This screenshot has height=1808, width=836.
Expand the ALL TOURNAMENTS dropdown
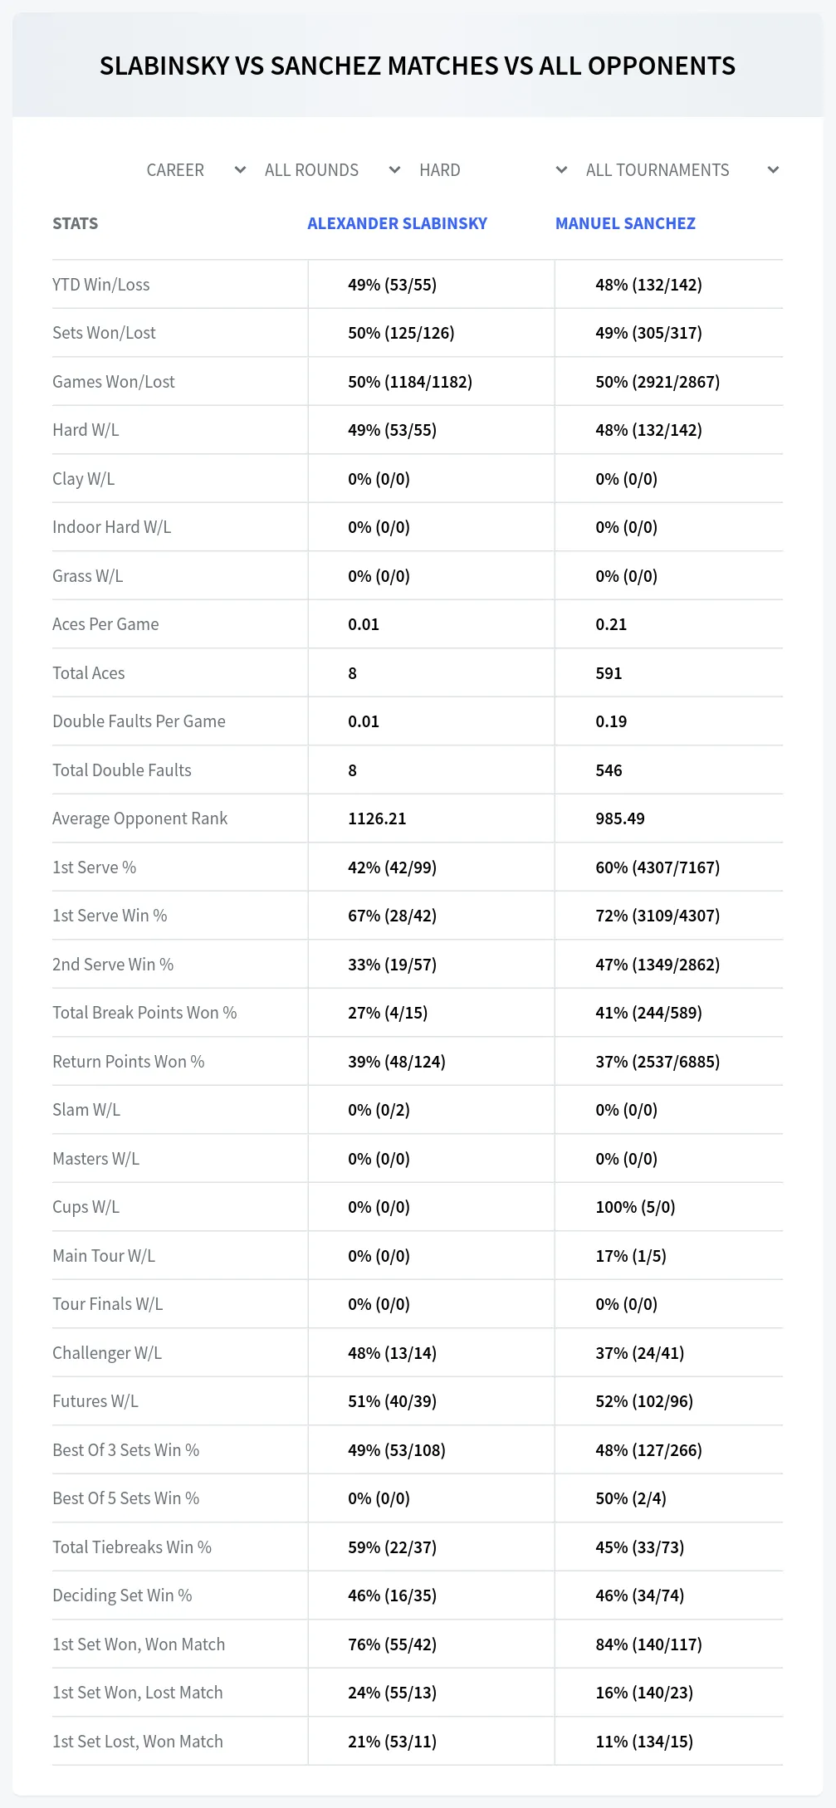click(x=682, y=170)
